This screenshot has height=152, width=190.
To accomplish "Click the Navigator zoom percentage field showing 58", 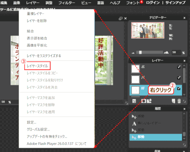I will pos(176,52).
